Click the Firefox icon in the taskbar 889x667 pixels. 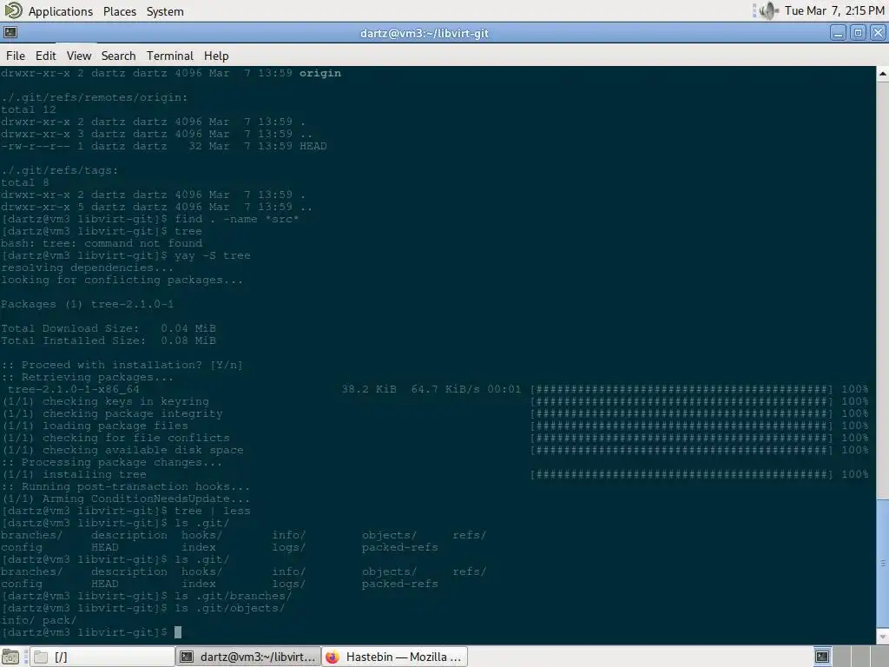pos(333,657)
